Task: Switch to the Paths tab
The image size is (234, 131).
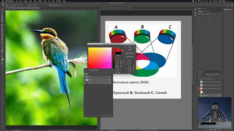Action: (x=204, y=72)
